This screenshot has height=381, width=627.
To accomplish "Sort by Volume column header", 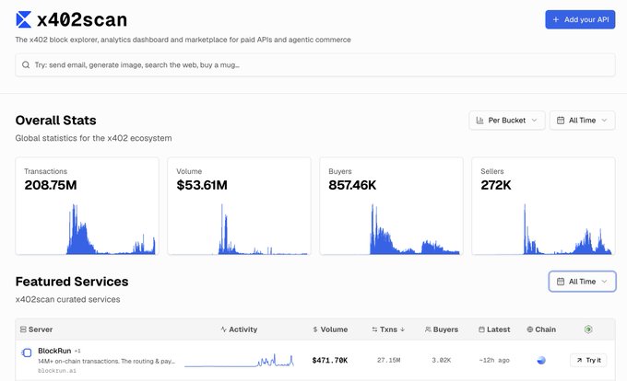I will pos(330,329).
